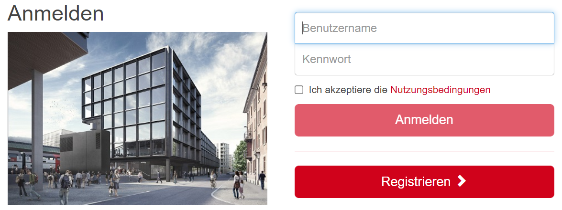
Task: Click the Anmelden page heading
Action: (56, 13)
